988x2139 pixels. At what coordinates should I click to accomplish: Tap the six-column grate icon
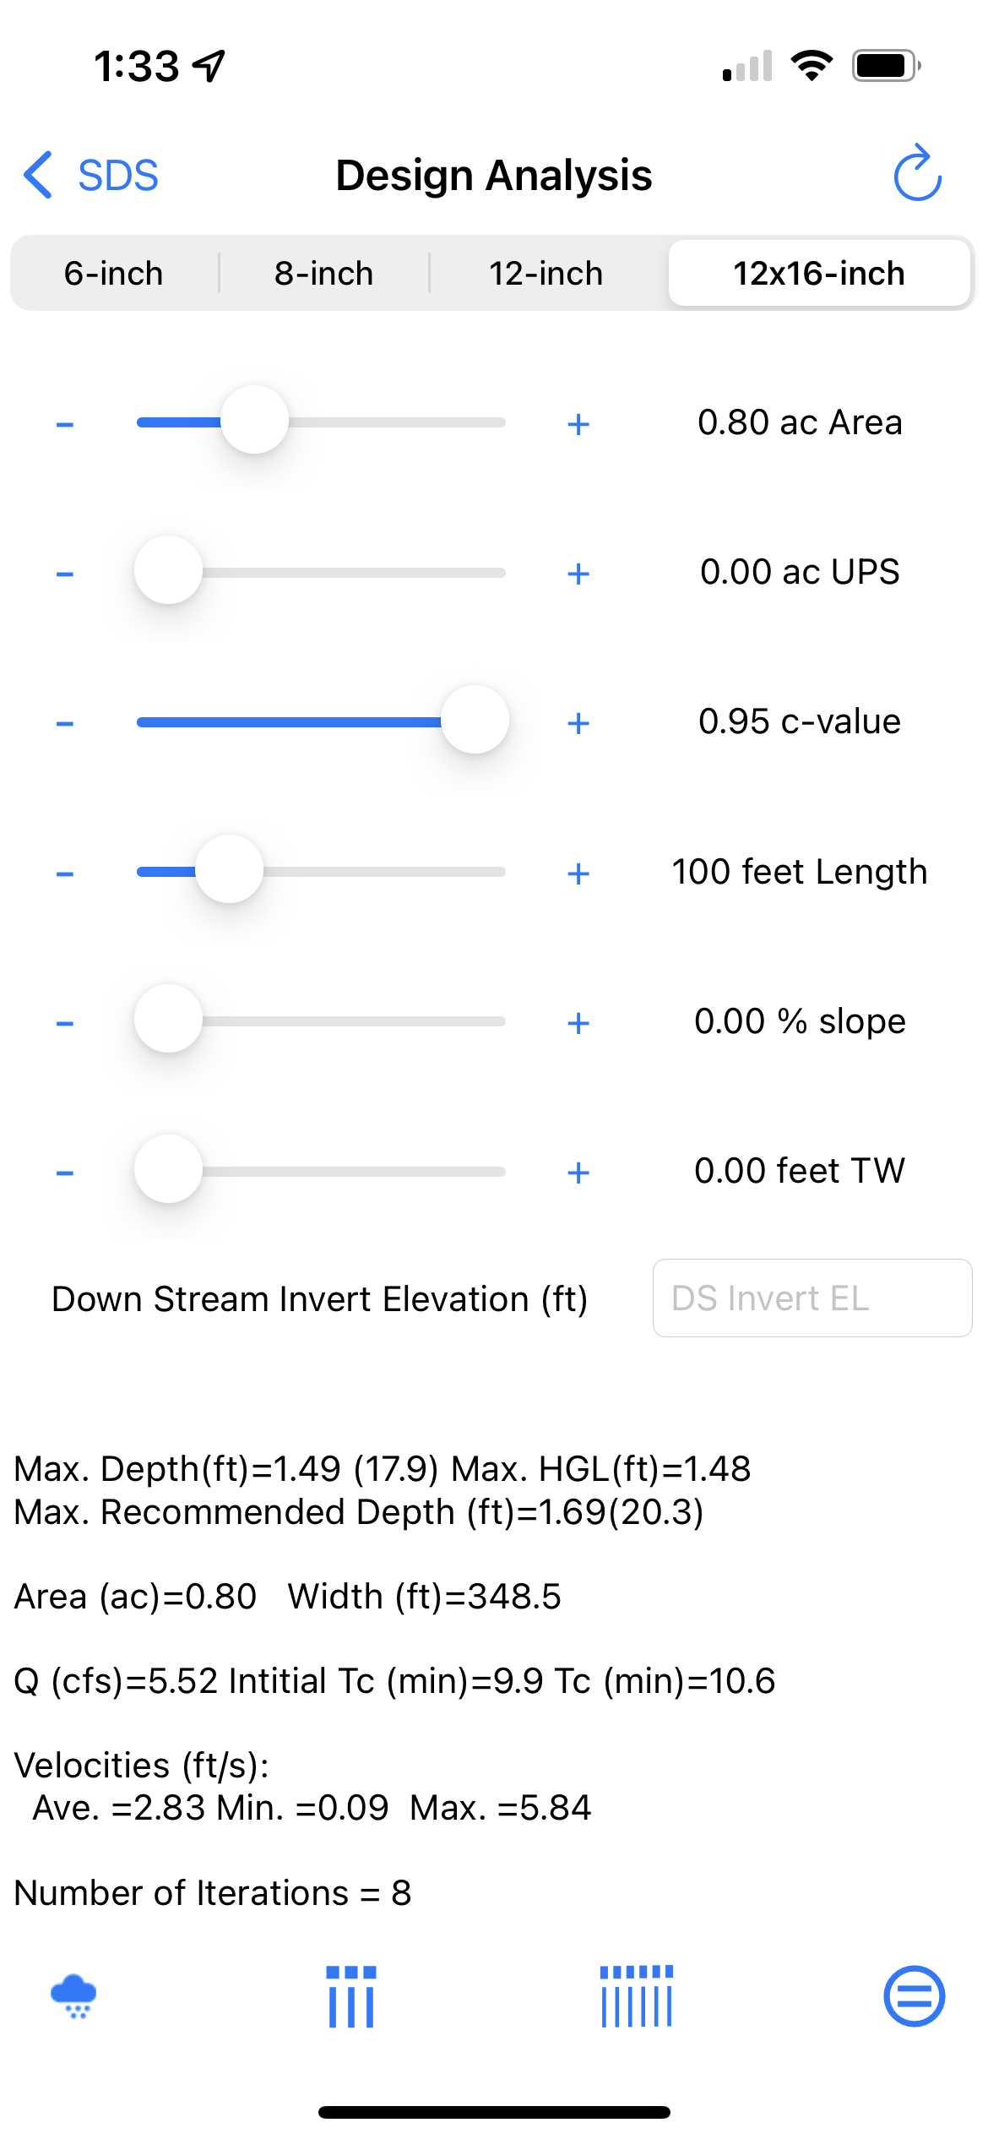coord(637,1997)
